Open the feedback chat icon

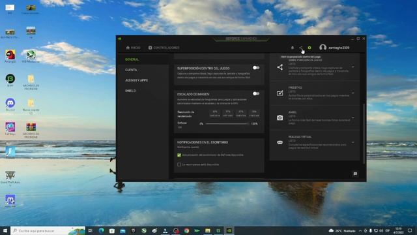click(x=355, y=174)
